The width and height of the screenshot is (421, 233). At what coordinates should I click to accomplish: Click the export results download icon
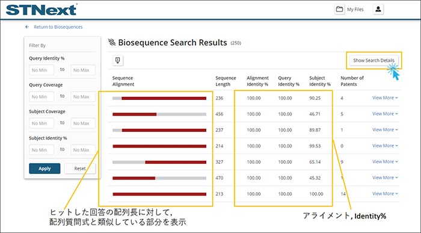(x=118, y=60)
